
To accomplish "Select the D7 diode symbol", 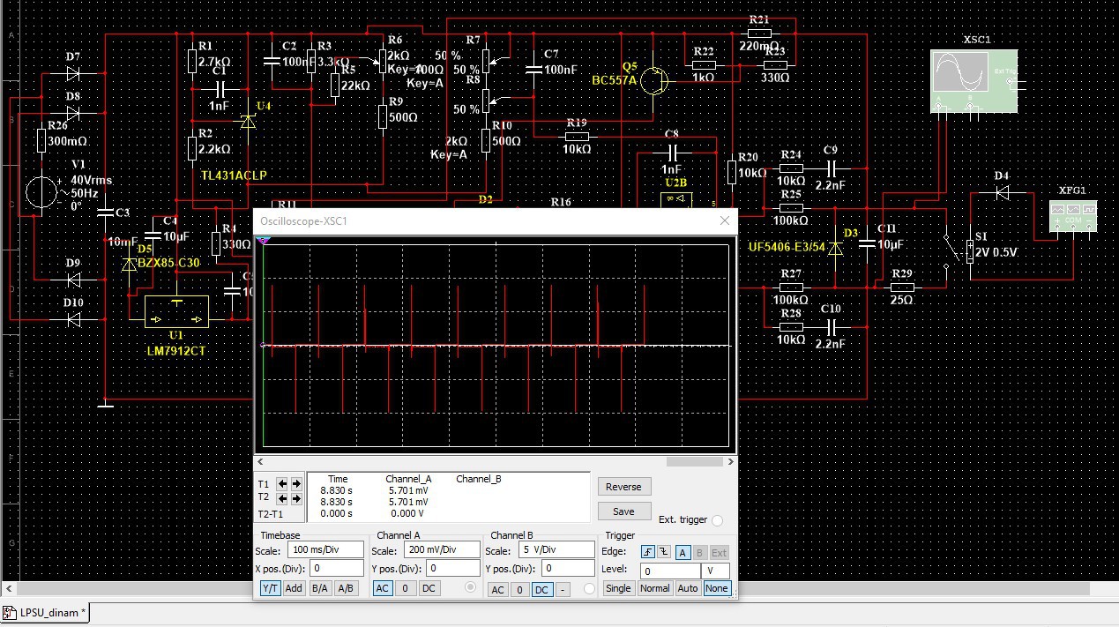I will pos(73,73).
